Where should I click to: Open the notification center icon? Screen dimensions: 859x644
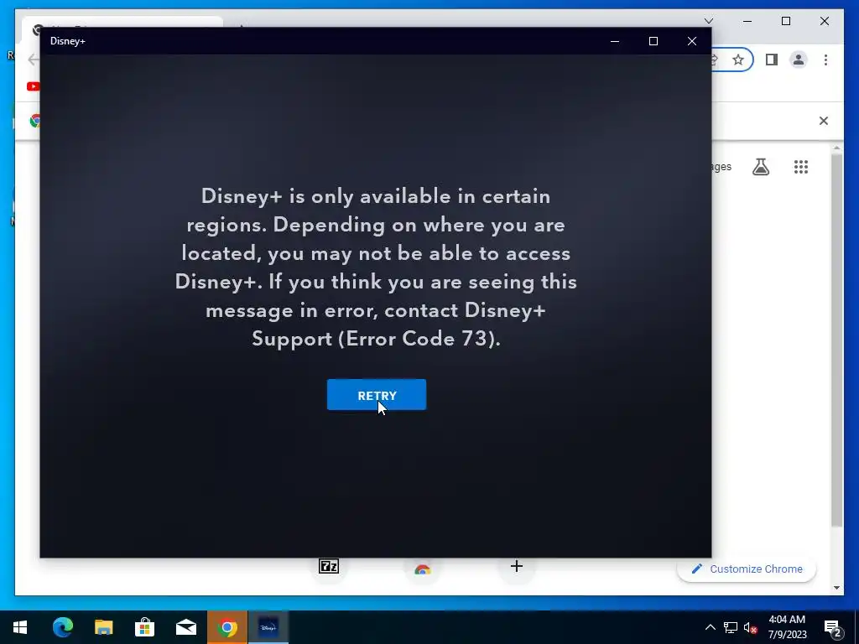(832, 627)
